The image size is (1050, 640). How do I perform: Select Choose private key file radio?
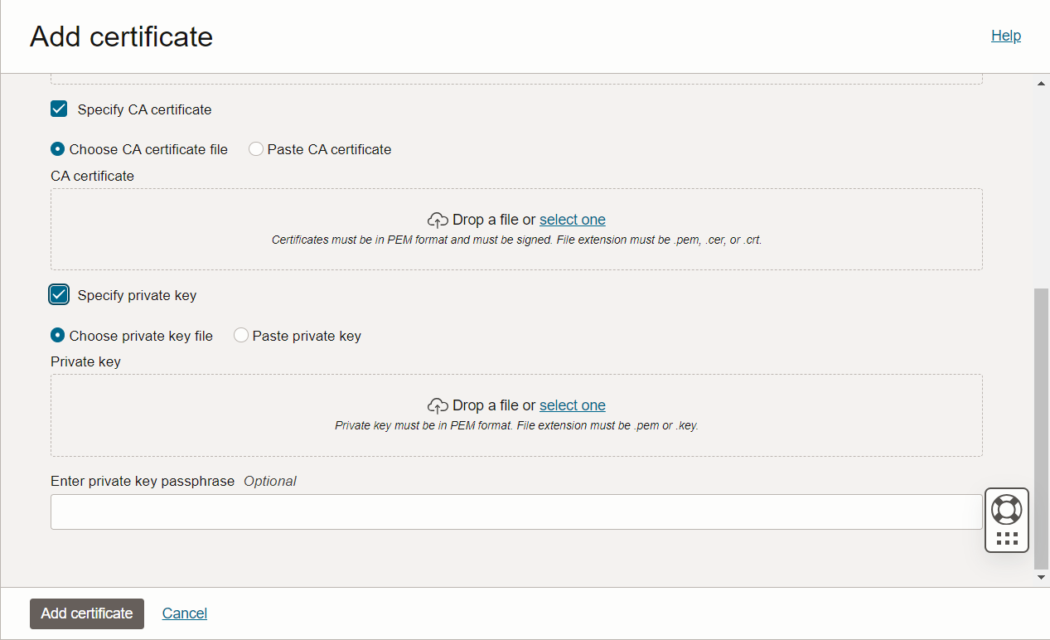click(x=57, y=336)
